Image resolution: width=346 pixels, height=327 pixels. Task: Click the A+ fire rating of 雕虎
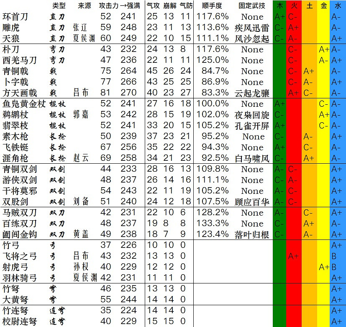(x=293, y=28)
